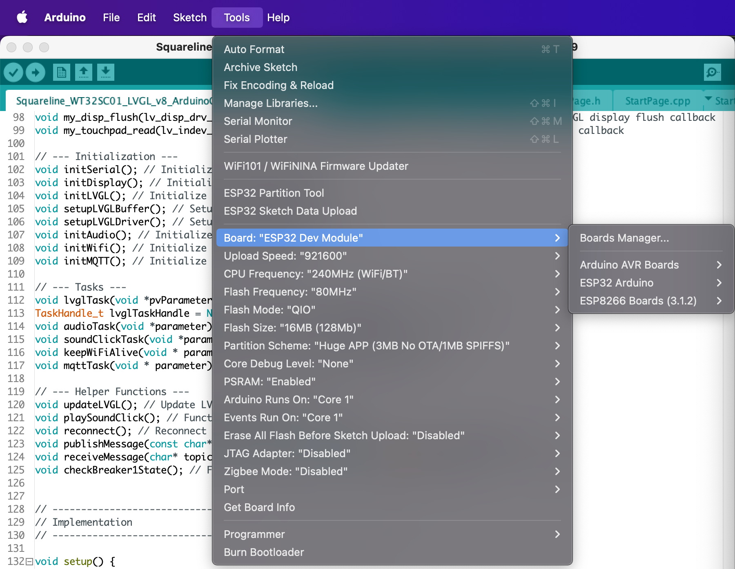This screenshot has height=569, width=735.
Task: Launch WiFi101 / WiFiNINA Firmware Updater
Action: pos(392,166)
